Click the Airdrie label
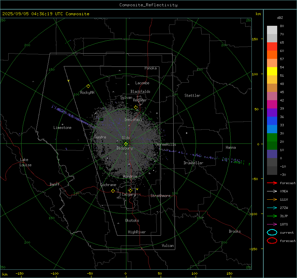The width and height of the screenshot is (297, 278). pos(130,177)
